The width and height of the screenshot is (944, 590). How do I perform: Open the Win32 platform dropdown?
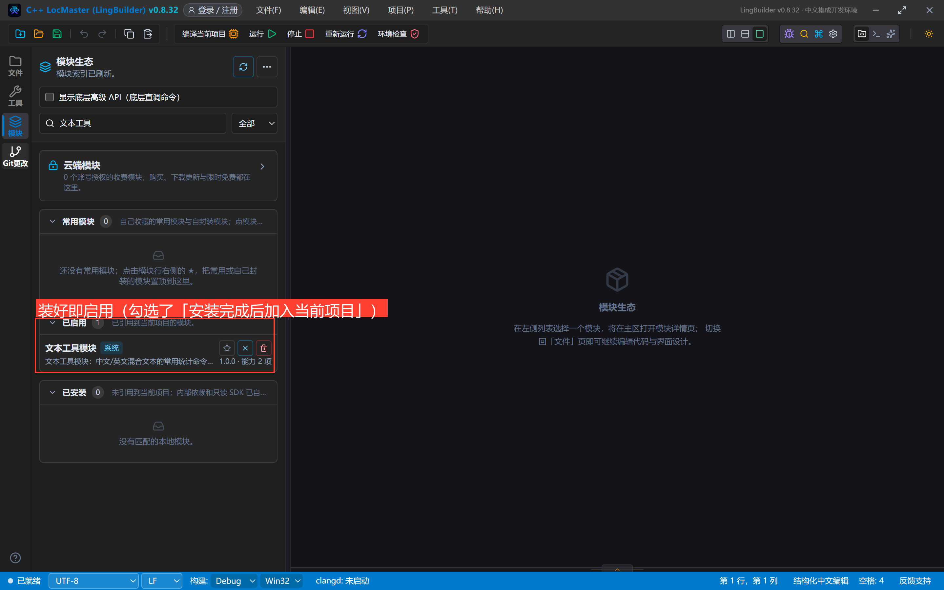coord(281,580)
